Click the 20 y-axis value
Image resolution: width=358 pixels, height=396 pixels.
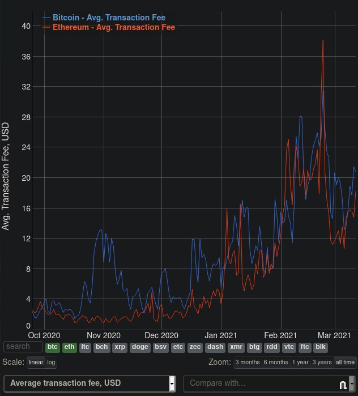tap(26, 178)
